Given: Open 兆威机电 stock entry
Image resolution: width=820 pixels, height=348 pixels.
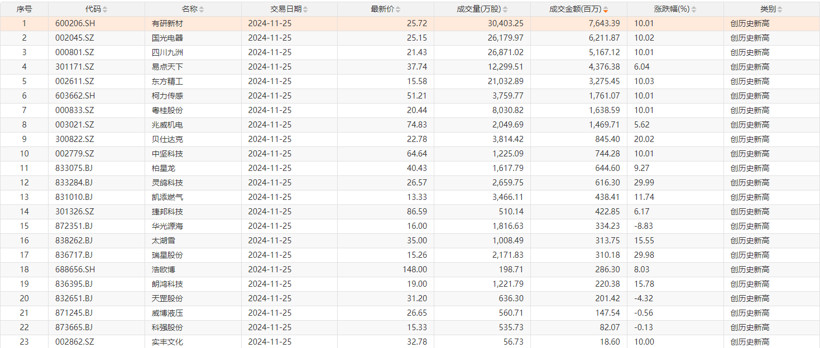Looking at the screenshot, I should [167, 125].
